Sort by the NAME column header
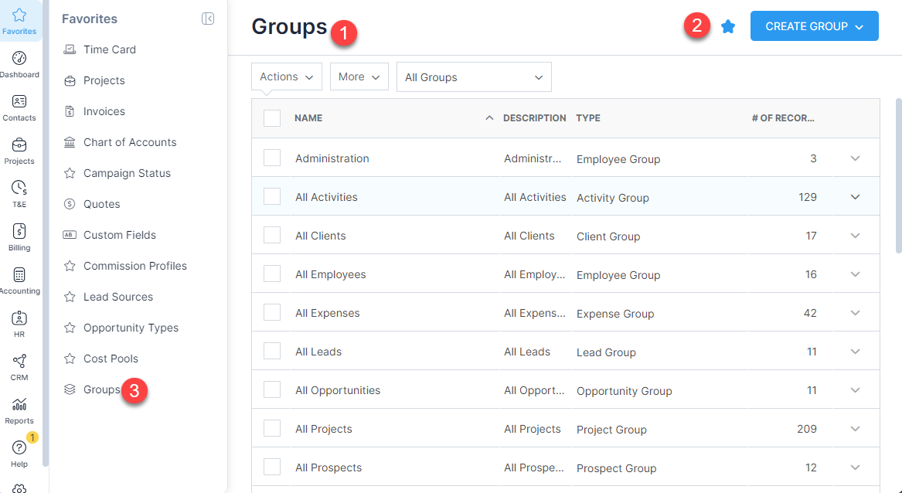 [308, 118]
